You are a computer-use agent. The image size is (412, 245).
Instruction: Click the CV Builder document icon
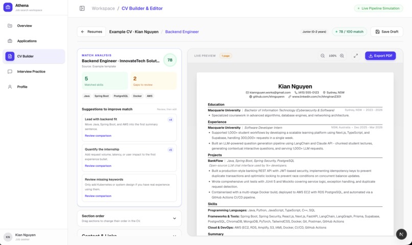(x=10, y=56)
